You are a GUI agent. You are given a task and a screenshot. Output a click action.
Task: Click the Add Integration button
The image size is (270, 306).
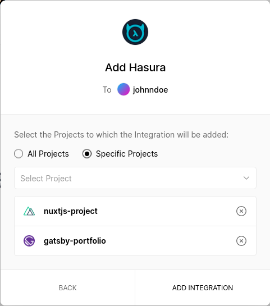203,288
